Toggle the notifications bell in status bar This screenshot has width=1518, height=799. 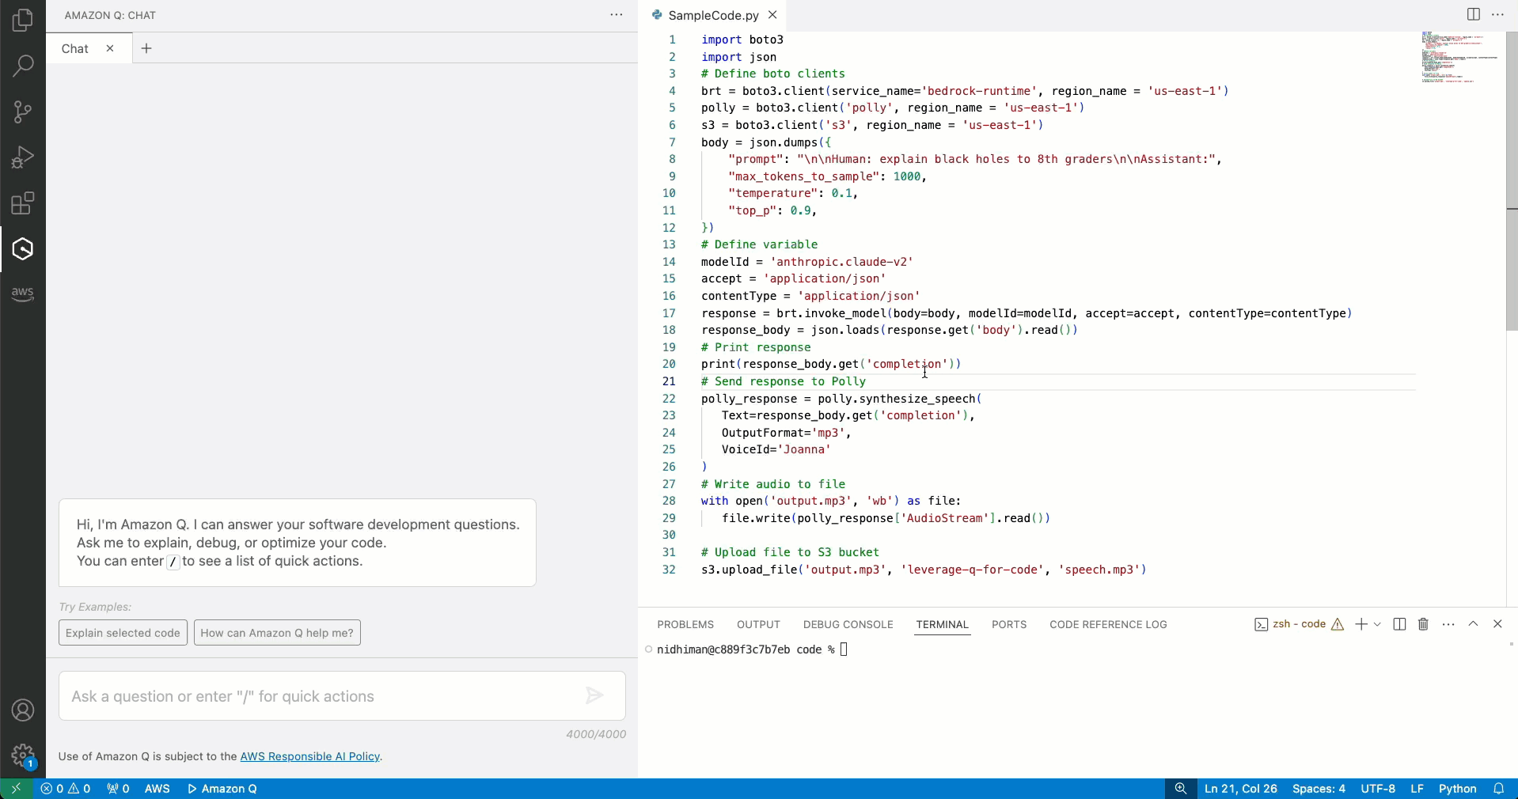(1499, 788)
